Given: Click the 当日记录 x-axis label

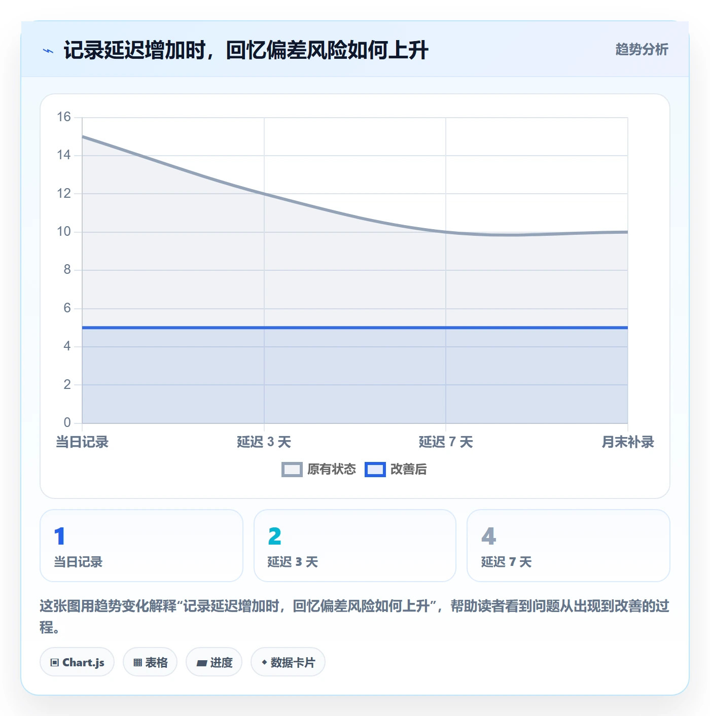Looking at the screenshot, I should tap(82, 442).
